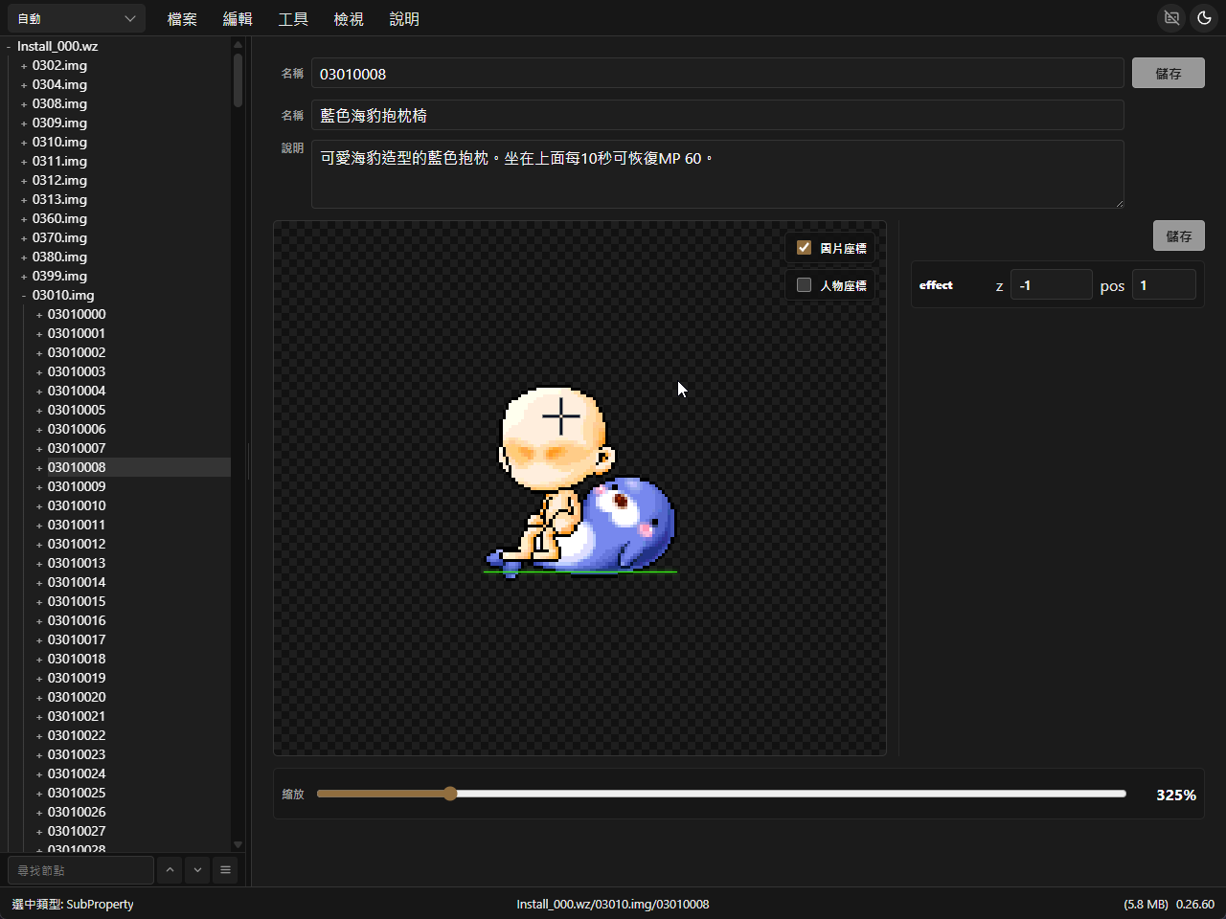Click the 儲存 button above effect row

pos(1179,235)
